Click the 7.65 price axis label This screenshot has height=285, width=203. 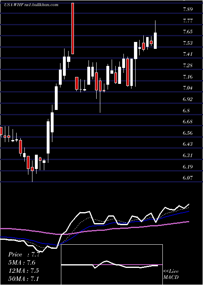coord(188,32)
